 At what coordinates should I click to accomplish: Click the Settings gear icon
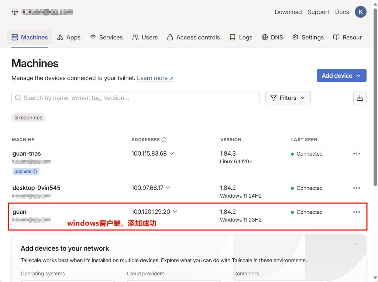click(295, 37)
